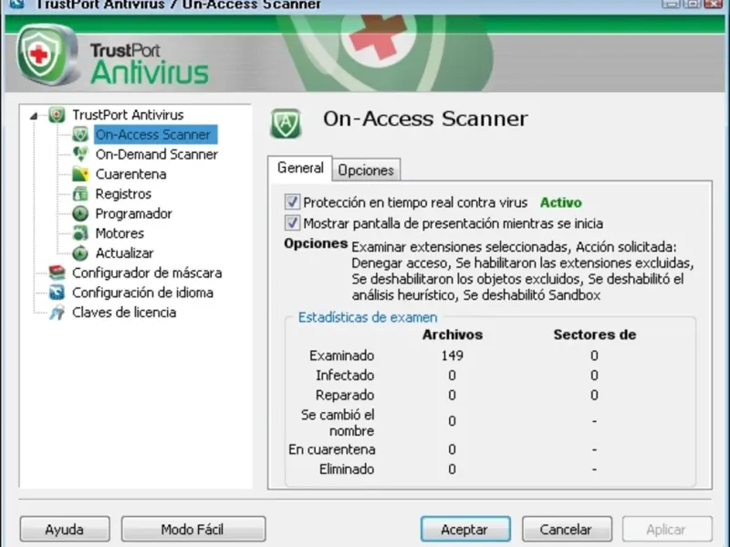
Task: Click the green Activo status text
Action: [x=560, y=202]
